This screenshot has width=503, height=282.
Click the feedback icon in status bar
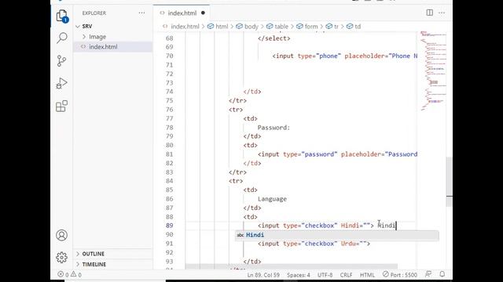[x=428, y=274]
